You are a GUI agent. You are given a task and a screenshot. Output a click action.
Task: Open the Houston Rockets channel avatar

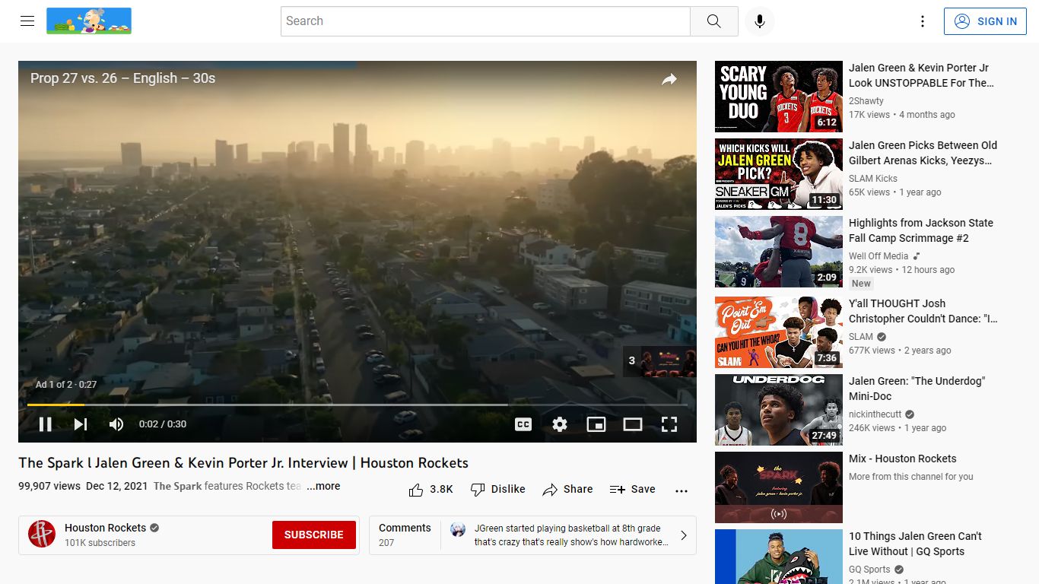point(42,535)
